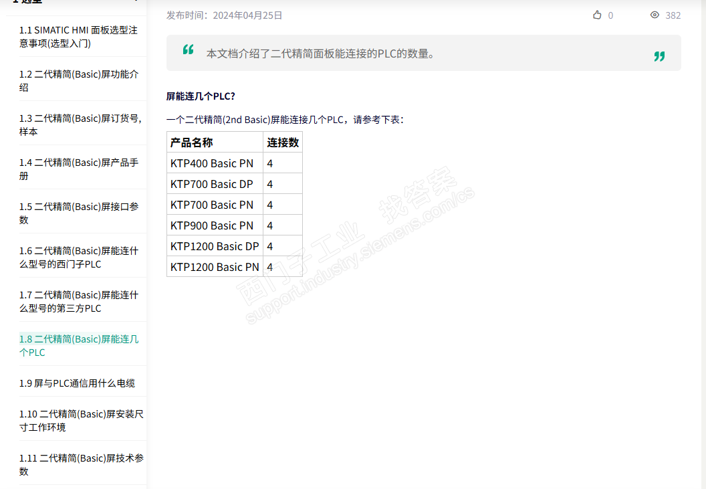Viewport: 706px width, 489px height.
Task: Open 1.9 屏与PLC通信用什么电缆
Action: coord(77,383)
